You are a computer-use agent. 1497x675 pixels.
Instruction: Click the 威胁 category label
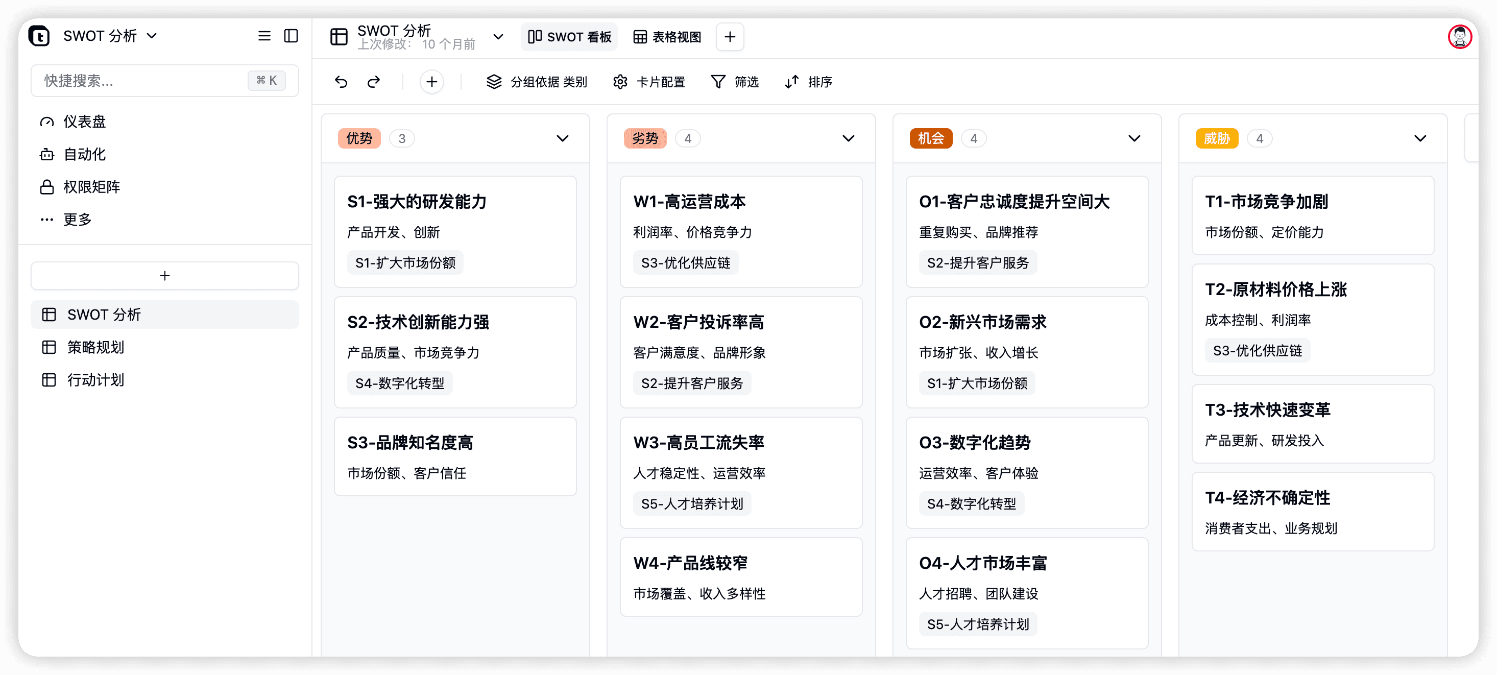[x=1217, y=138]
